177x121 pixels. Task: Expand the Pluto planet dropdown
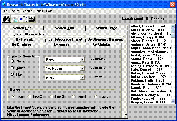[x=82, y=60]
